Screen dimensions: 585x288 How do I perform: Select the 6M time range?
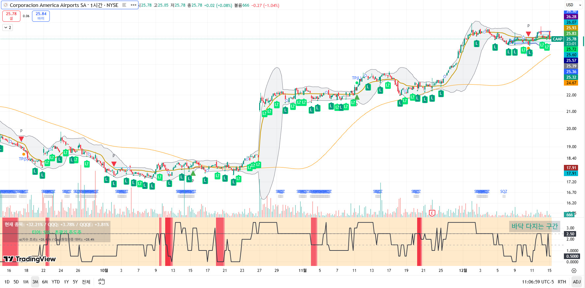pos(45,282)
